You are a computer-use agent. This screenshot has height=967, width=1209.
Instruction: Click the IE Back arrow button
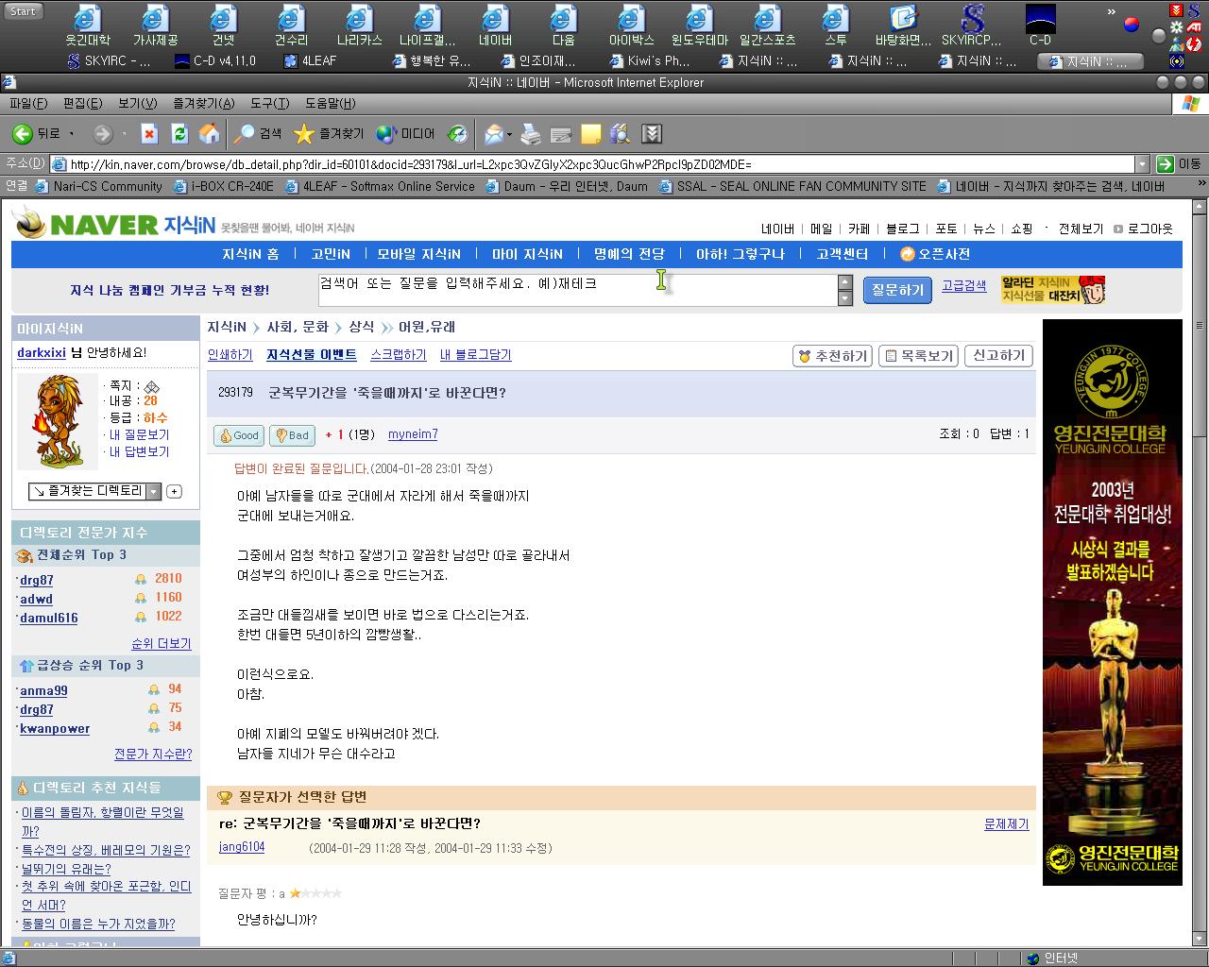(x=35, y=134)
